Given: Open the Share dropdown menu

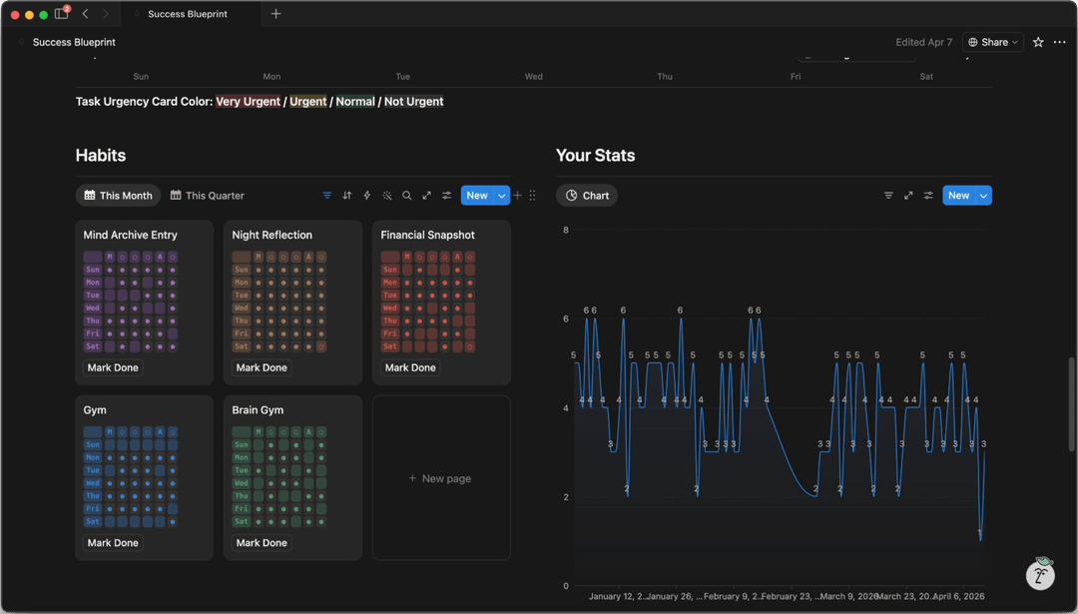Looking at the screenshot, I should (x=993, y=42).
